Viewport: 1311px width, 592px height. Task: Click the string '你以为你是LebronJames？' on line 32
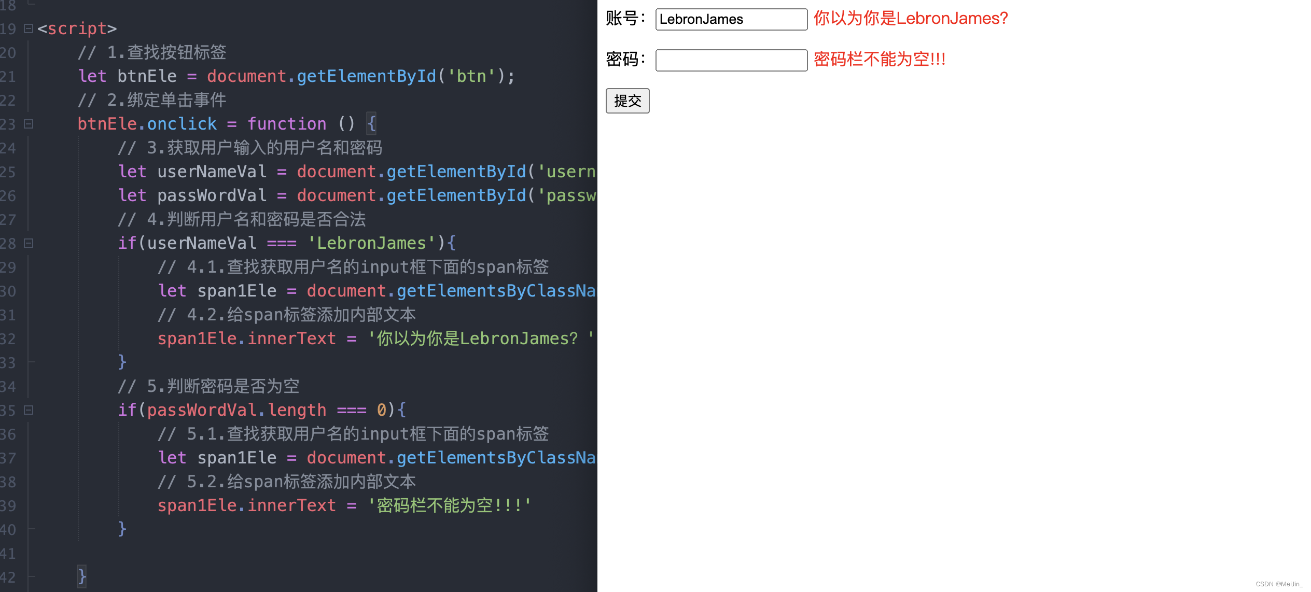point(481,339)
